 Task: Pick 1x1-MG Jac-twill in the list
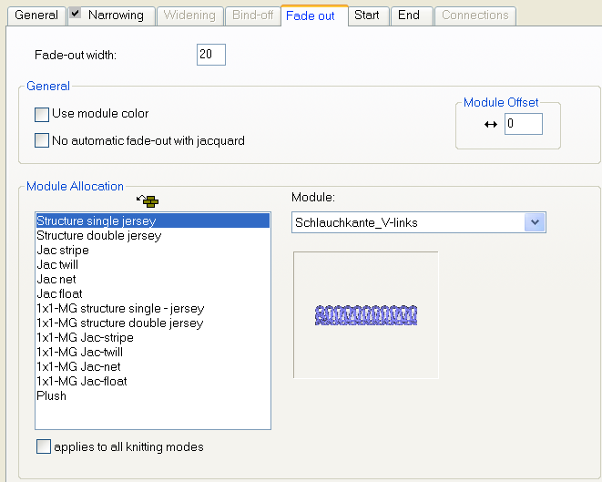[79, 352]
